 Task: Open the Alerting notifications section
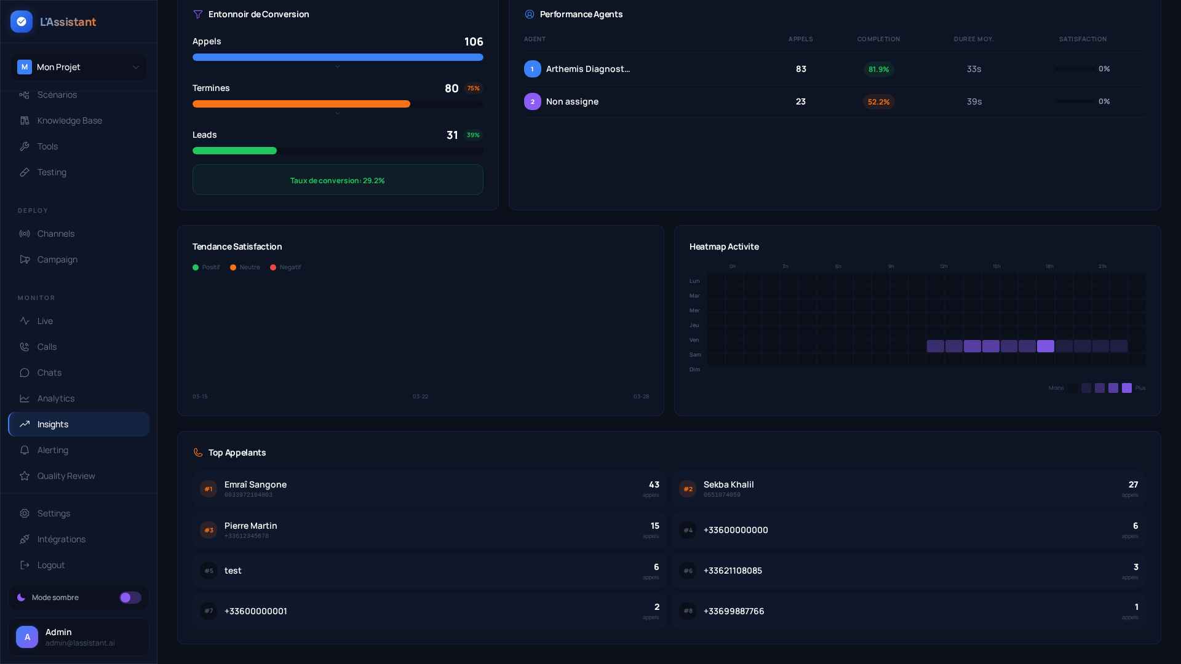(x=53, y=450)
